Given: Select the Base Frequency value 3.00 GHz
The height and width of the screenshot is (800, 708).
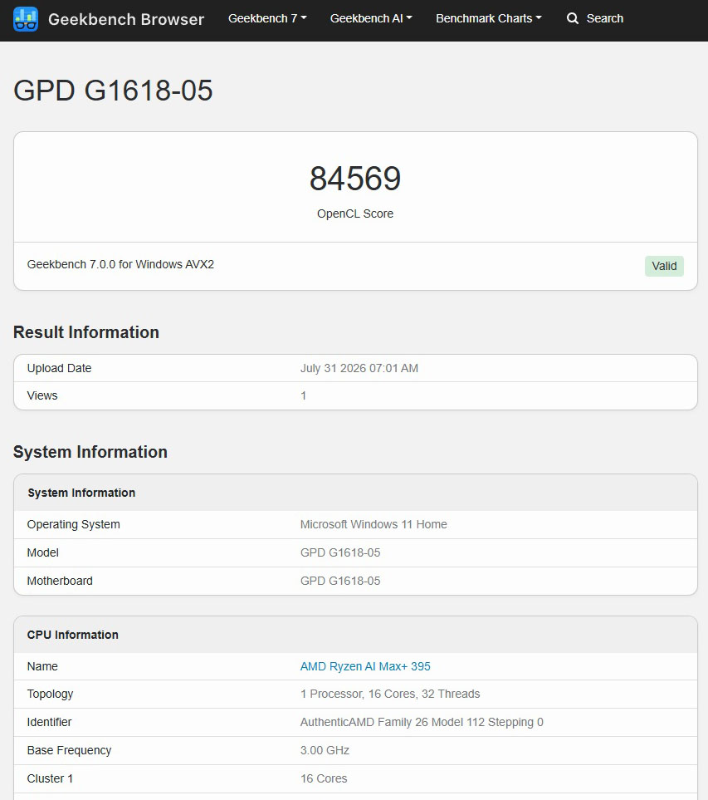Looking at the screenshot, I should click(325, 750).
